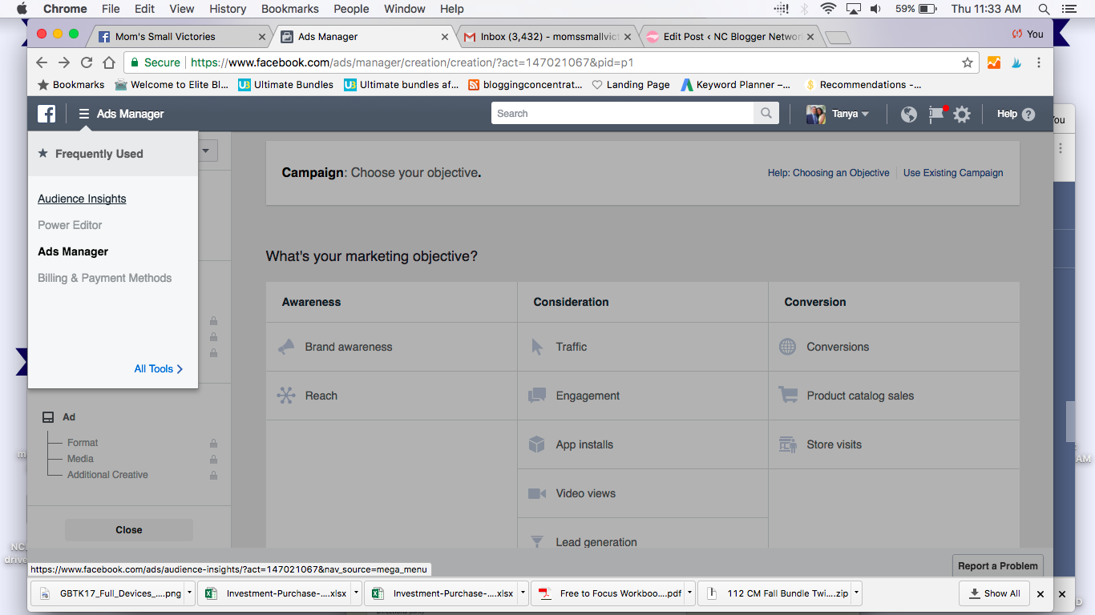Click the orange analytics extension icon
The image size is (1095, 615).
994,62
